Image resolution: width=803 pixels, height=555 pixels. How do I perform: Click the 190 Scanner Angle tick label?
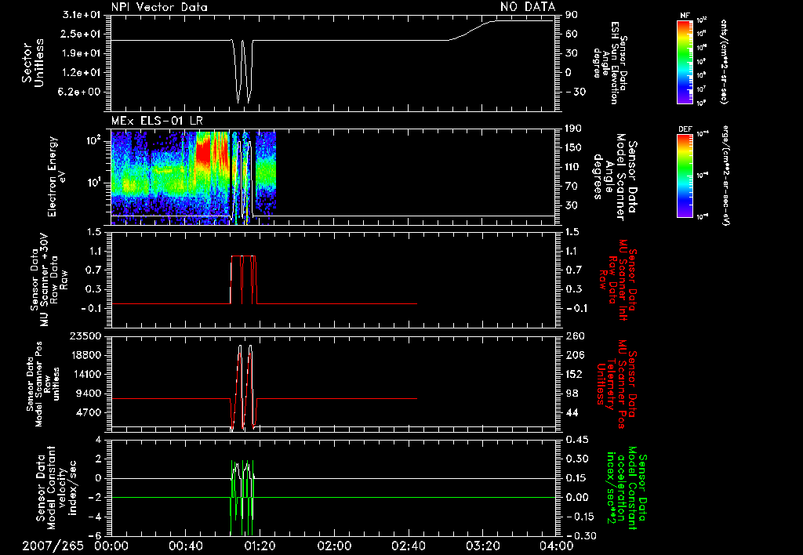pos(573,129)
